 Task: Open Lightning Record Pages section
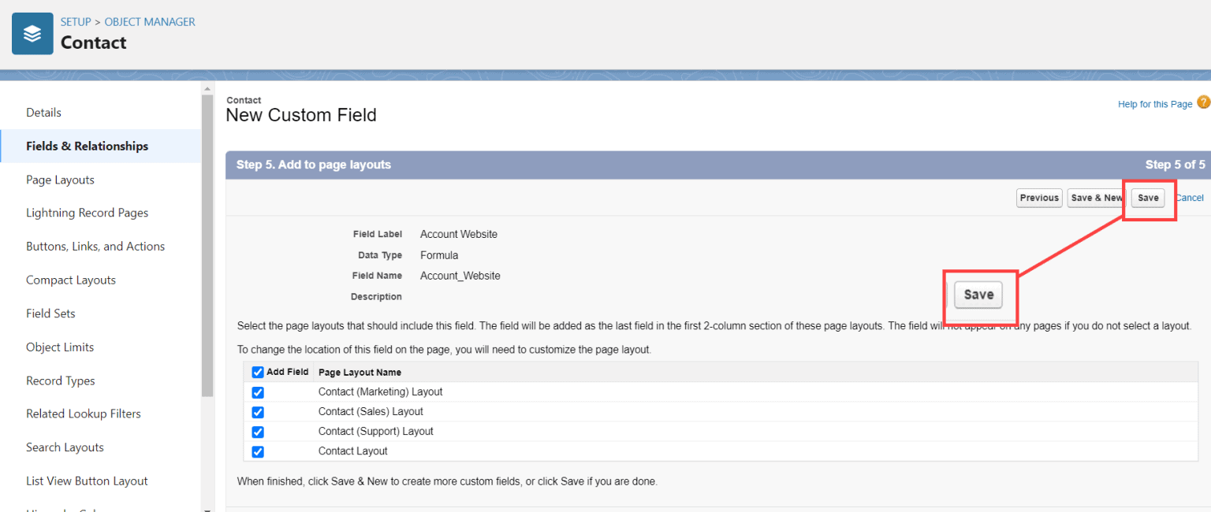87,213
